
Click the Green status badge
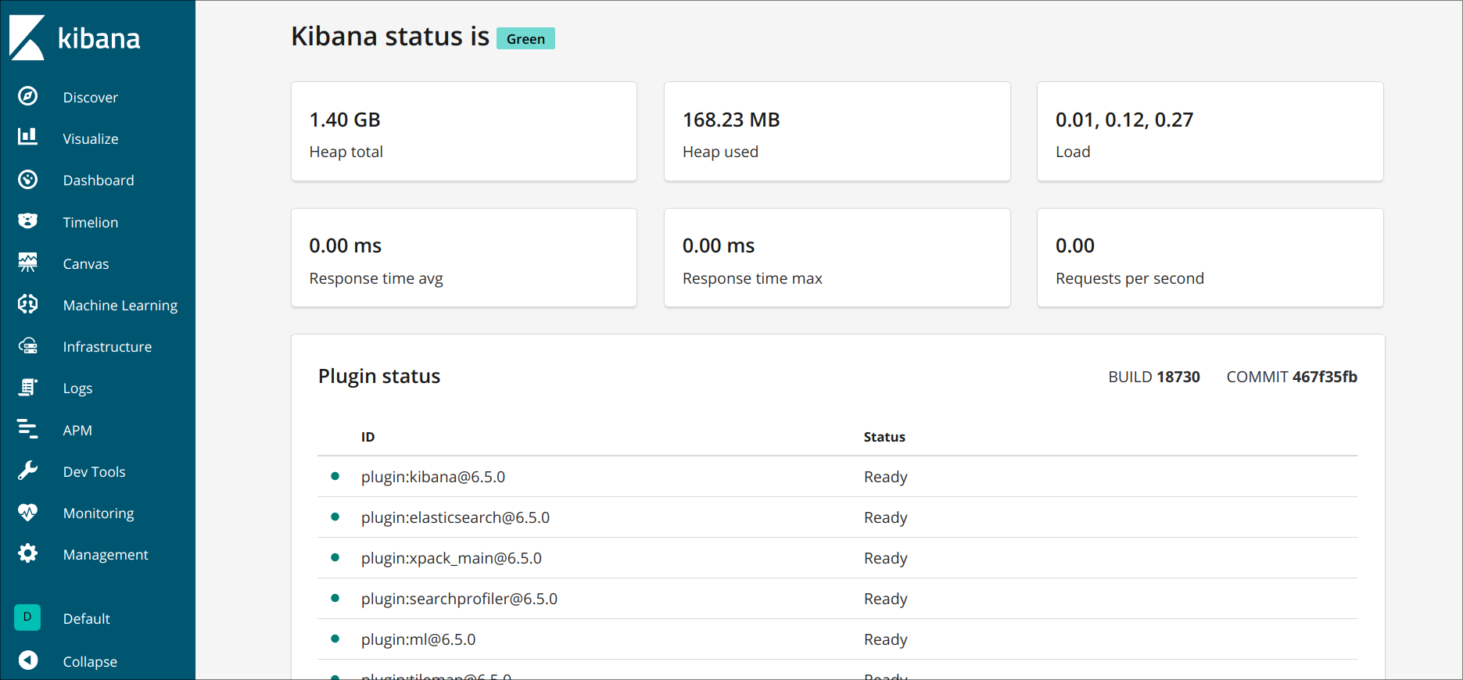tap(525, 39)
